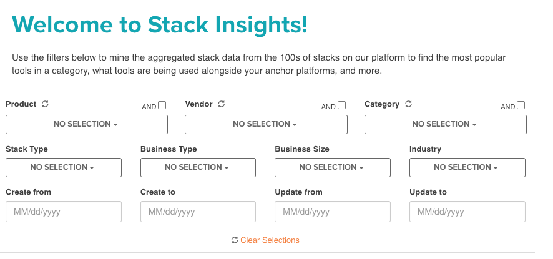Click the Clear Selections link

(270, 240)
